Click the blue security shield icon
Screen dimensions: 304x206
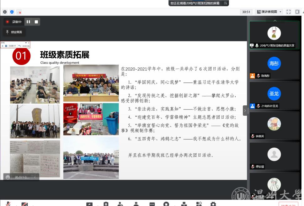click(12, 12)
